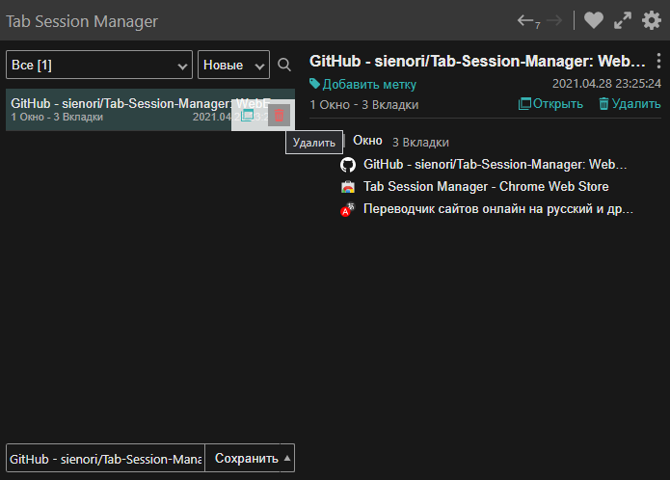Click the undo arrow in the header
Image resolution: width=670 pixels, height=480 pixels.
[525, 20]
